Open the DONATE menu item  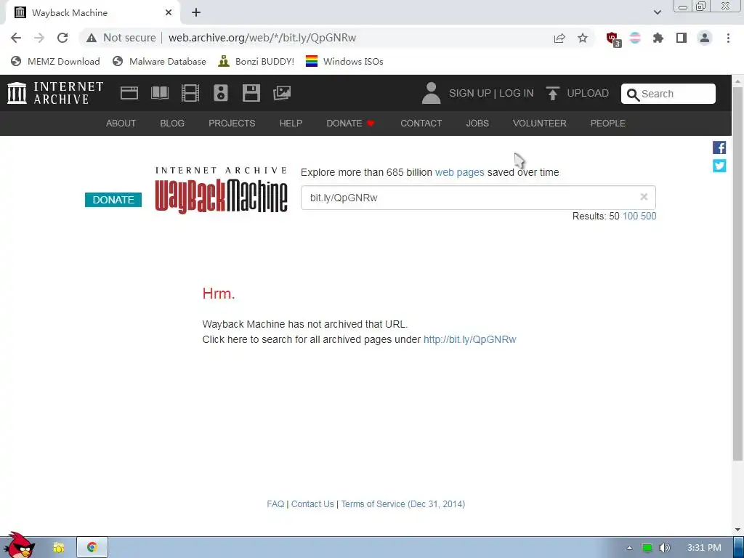(x=351, y=124)
